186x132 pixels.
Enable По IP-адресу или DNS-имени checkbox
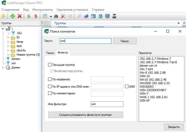point(50,87)
